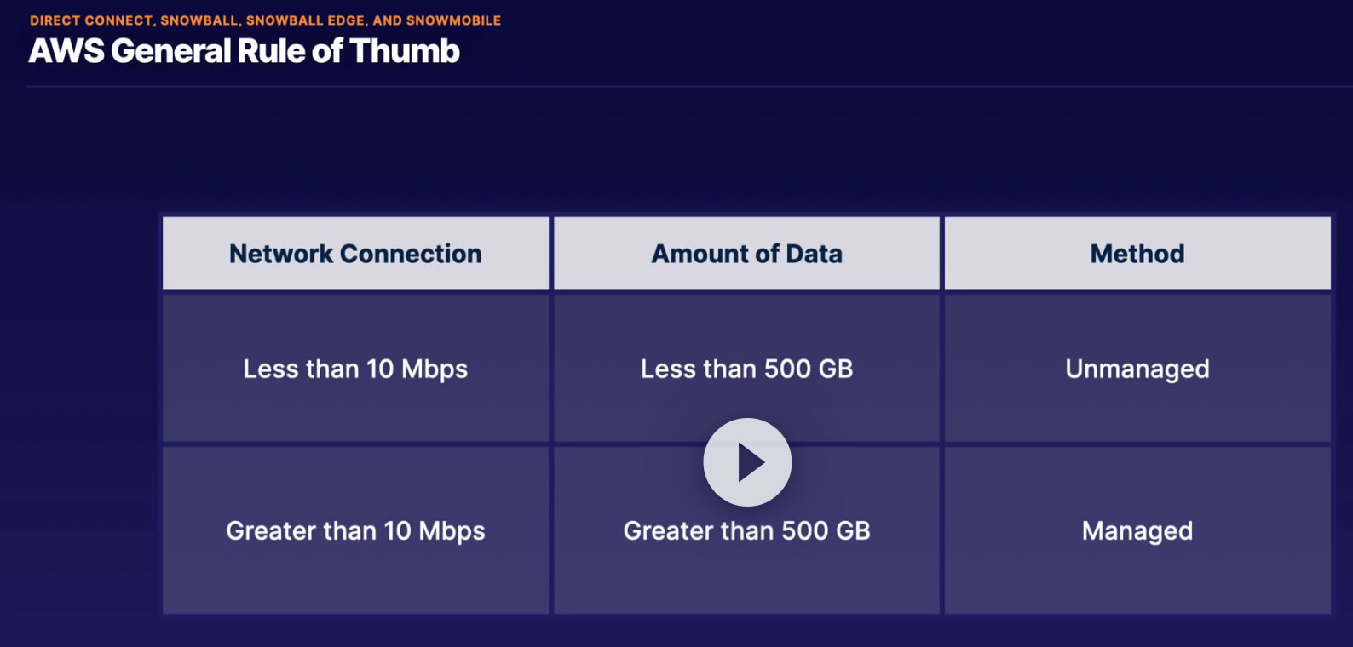Click the "AWS General Rule of Thumb" title

(x=245, y=51)
